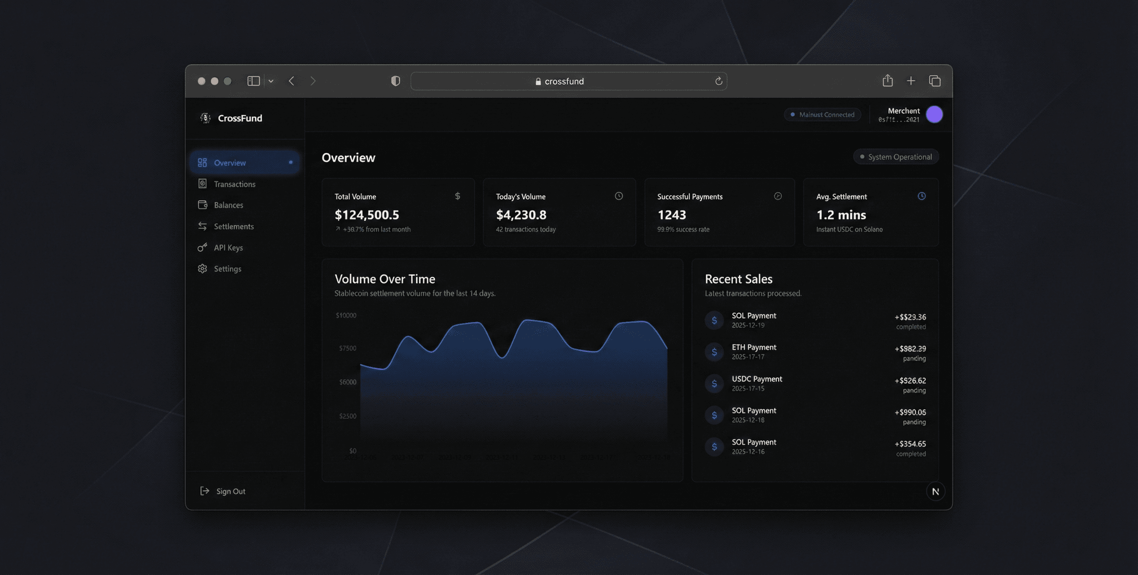Click the clock icon on Today's Volume card
Screen dimensions: 1138x575
[619, 196]
